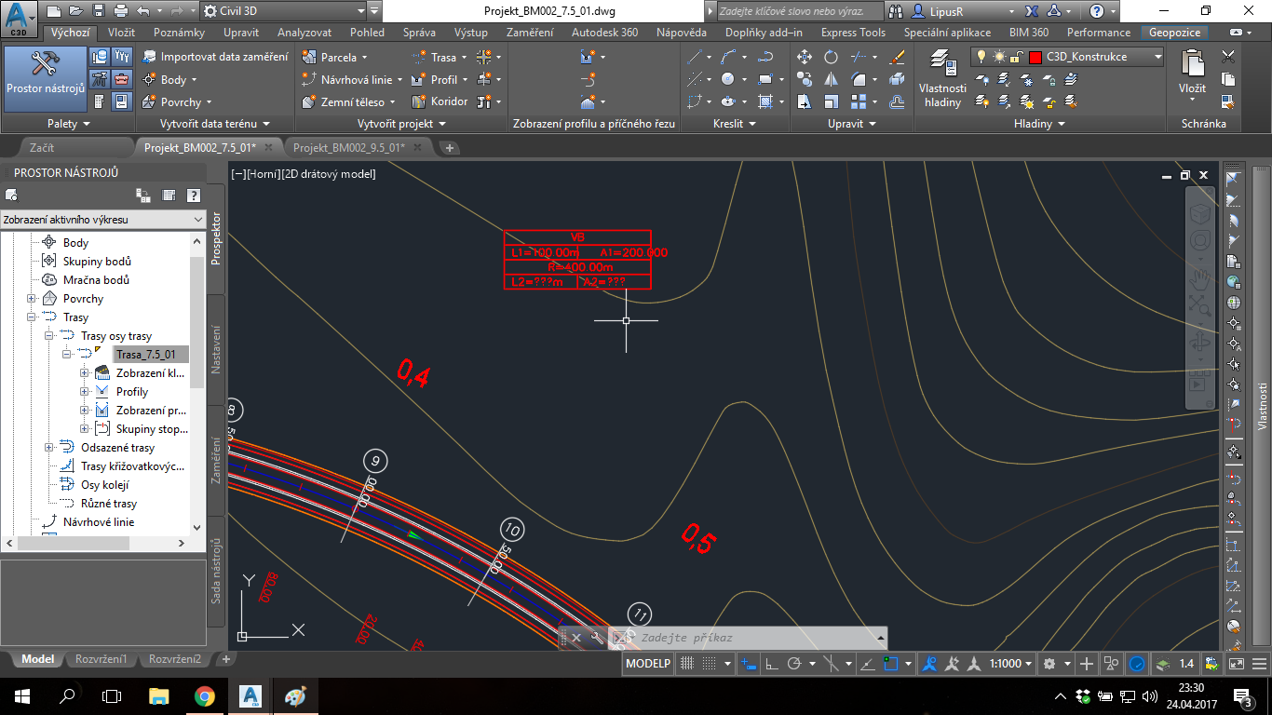Screen dimensions: 1272x715
Task: Expand the Povrchy node in the tree
Action: (x=32, y=299)
